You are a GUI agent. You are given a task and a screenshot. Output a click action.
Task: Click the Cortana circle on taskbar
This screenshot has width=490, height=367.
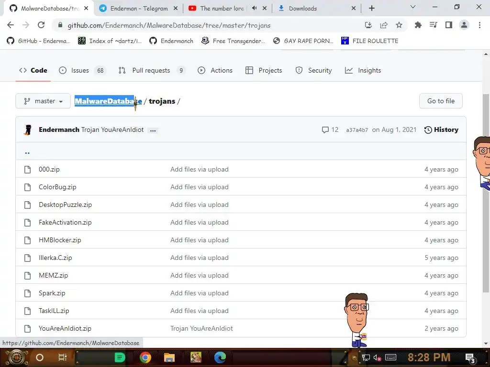tap(40, 357)
